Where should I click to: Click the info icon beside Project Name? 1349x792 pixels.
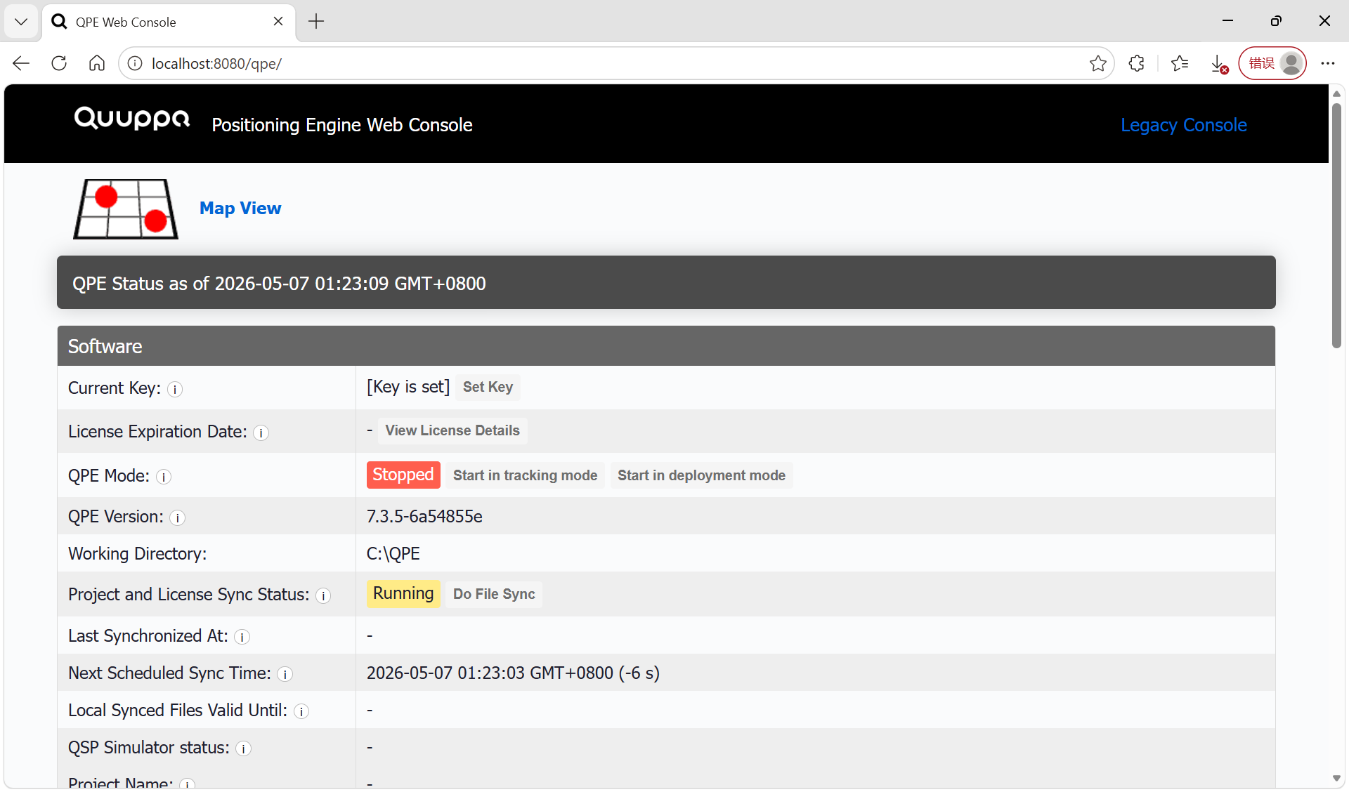(x=188, y=784)
